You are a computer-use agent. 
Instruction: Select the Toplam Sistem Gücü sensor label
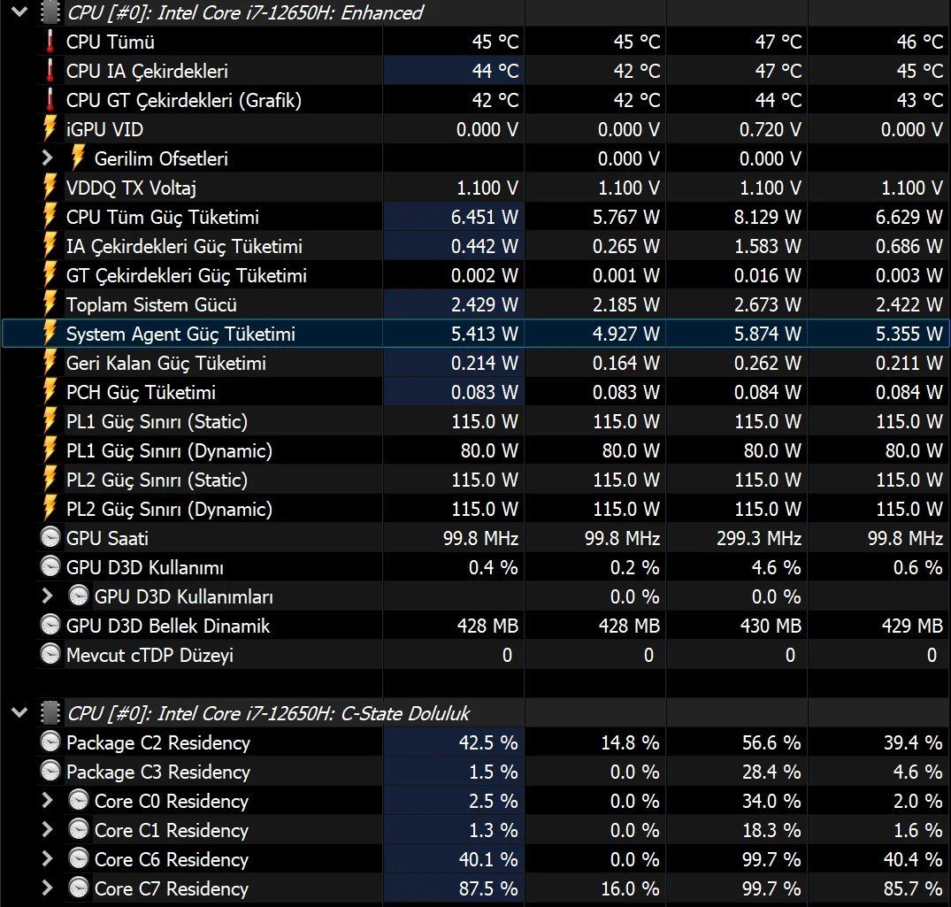pos(151,305)
